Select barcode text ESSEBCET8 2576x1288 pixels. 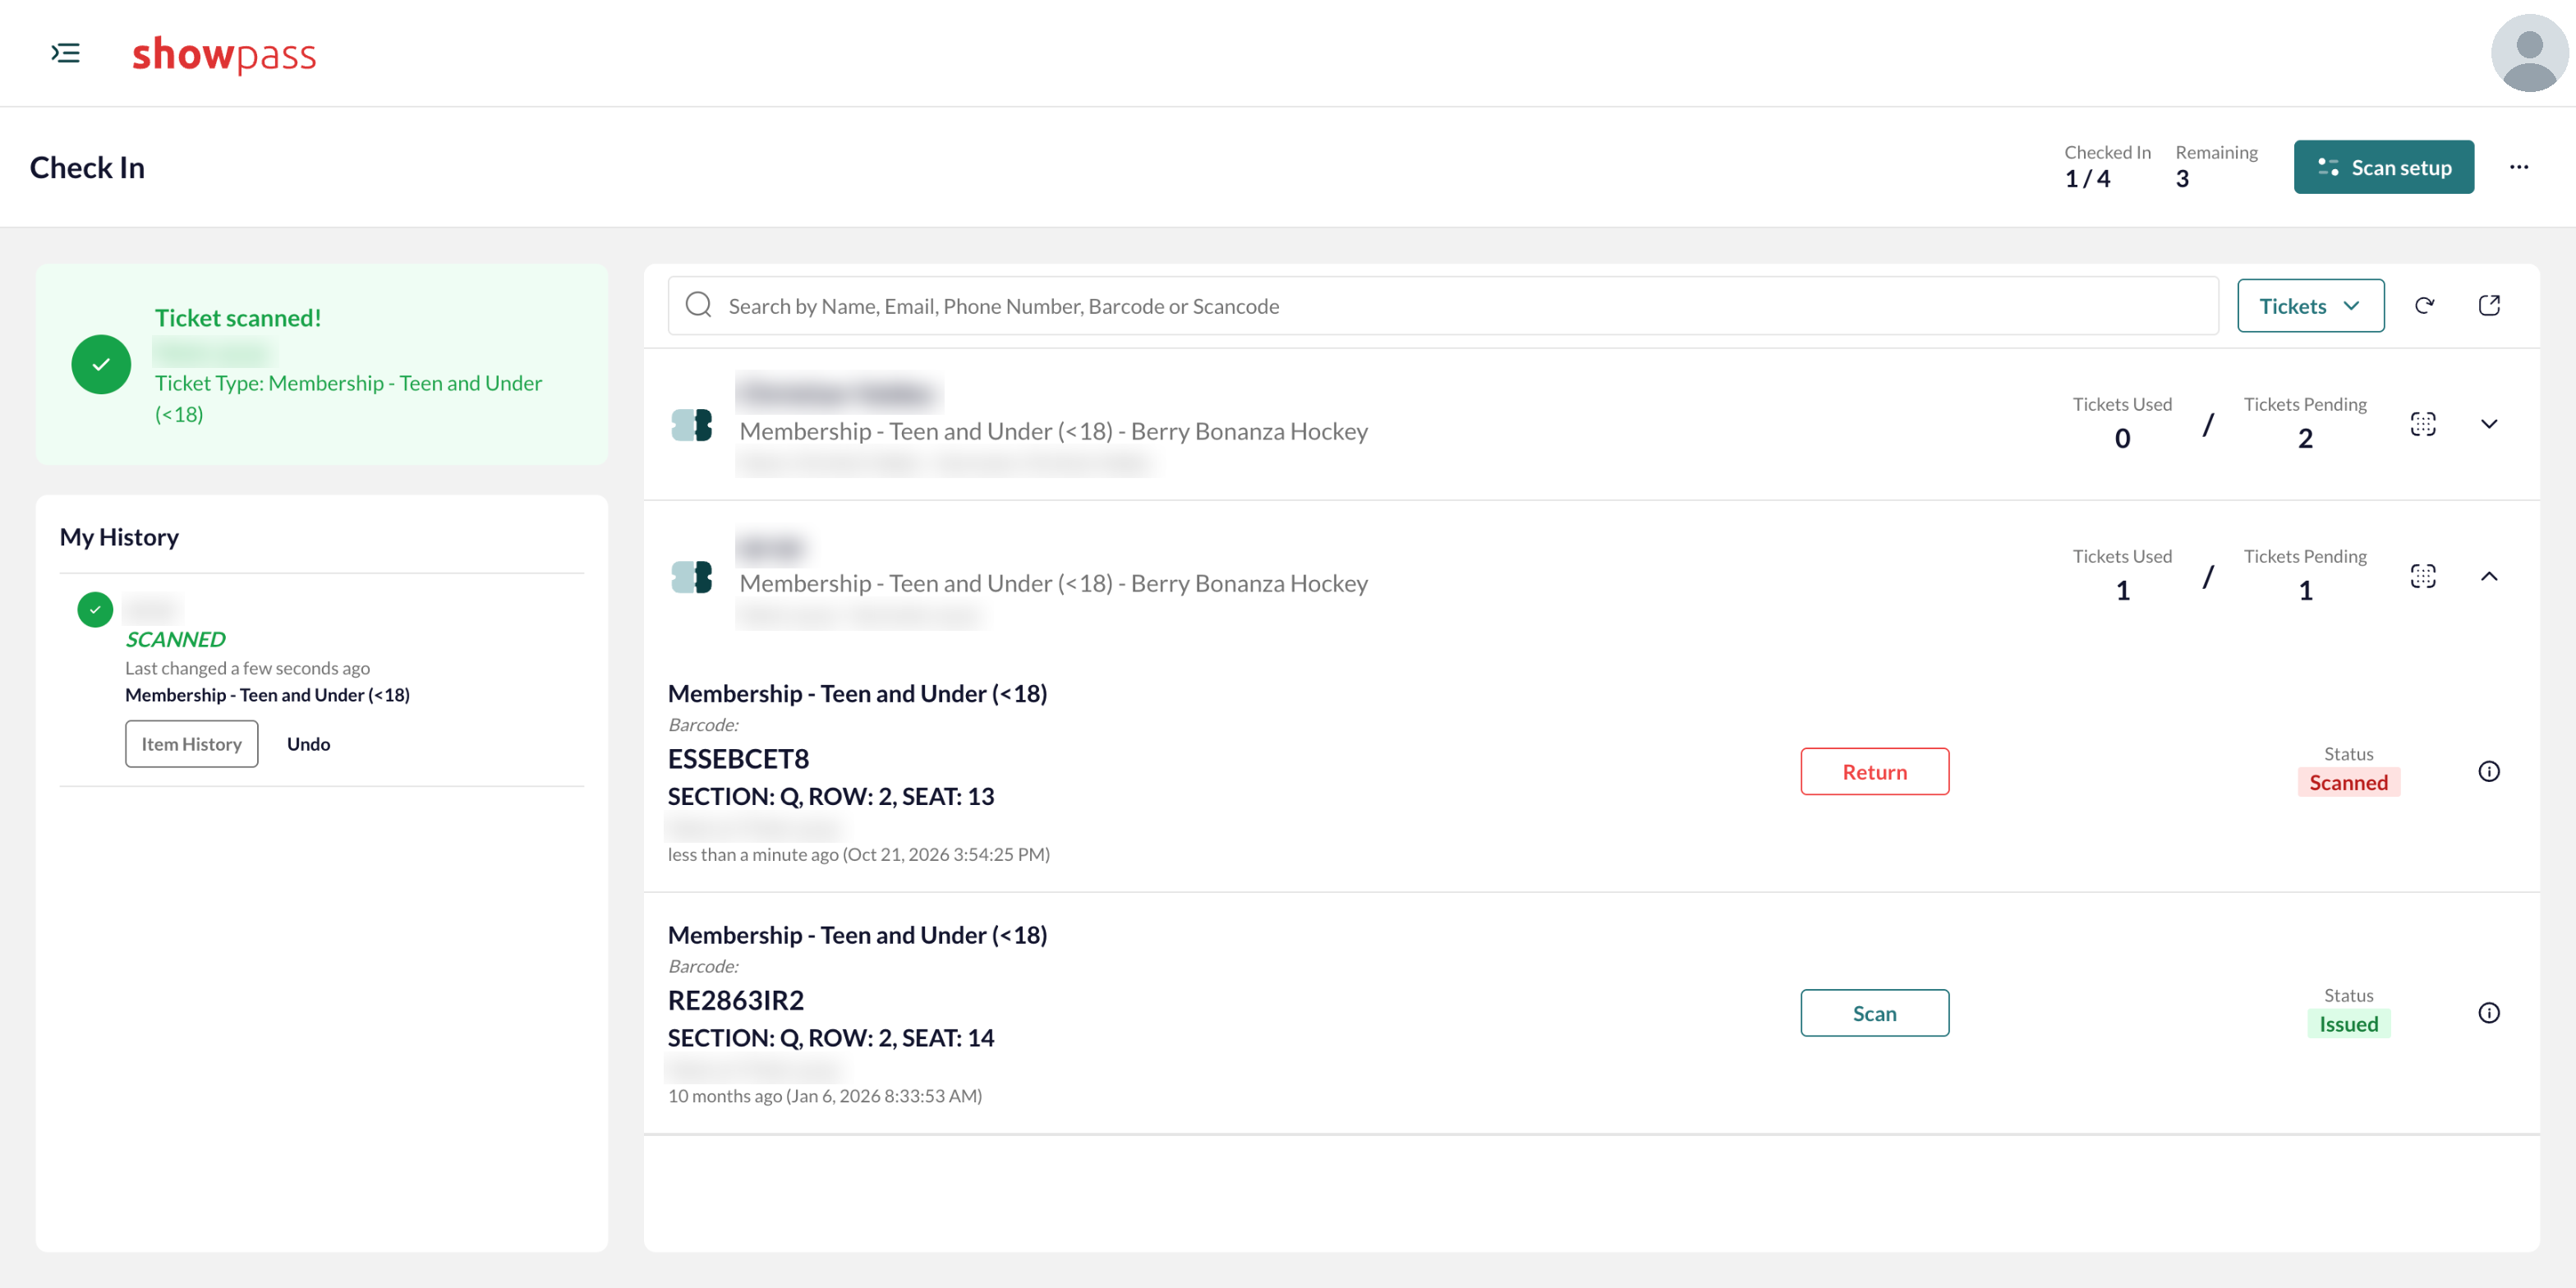point(738,759)
